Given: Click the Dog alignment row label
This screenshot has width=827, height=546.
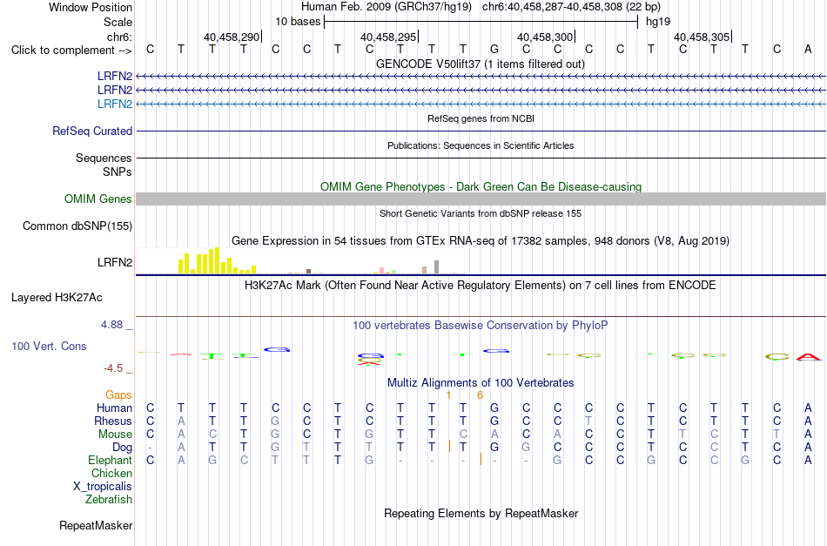Looking at the screenshot, I should [x=123, y=448].
